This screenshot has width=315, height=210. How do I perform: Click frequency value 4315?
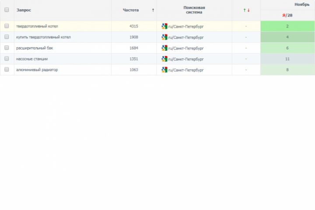point(134,26)
